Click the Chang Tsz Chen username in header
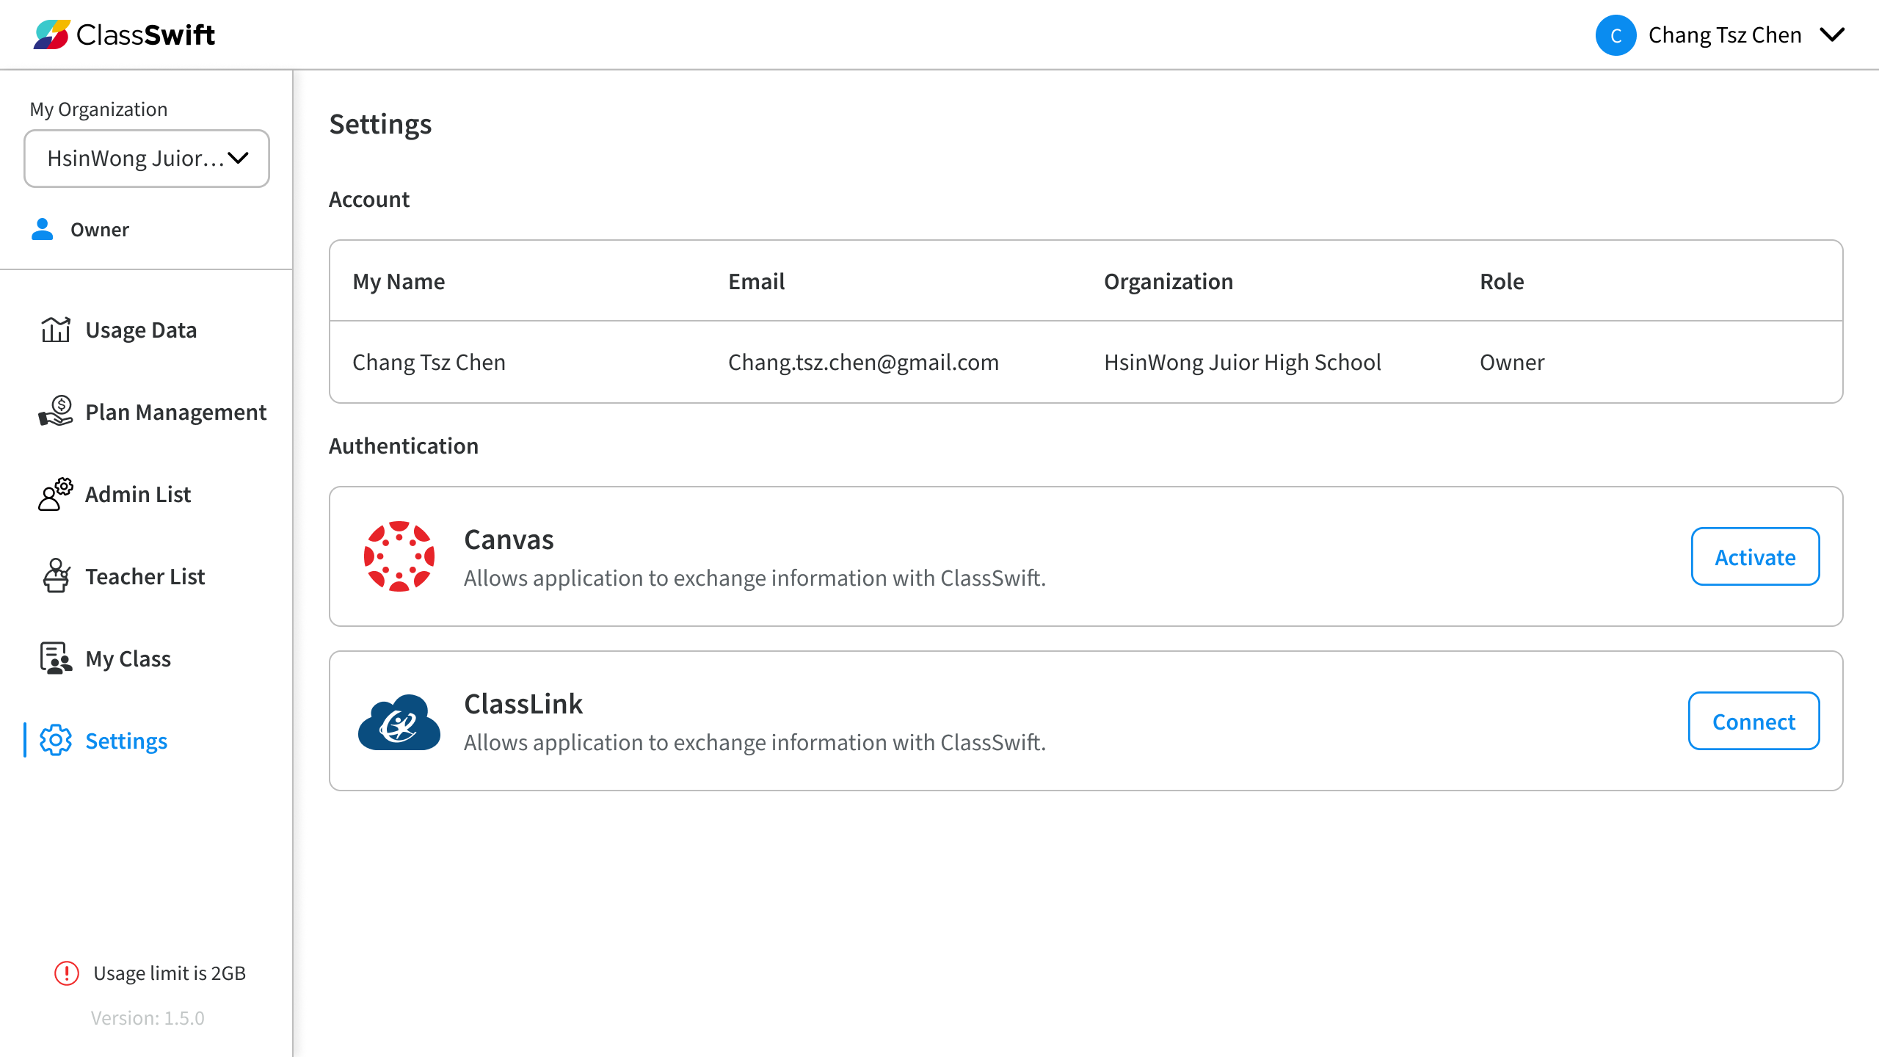The width and height of the screenshot is (1879, 1057). point(1725,35)
